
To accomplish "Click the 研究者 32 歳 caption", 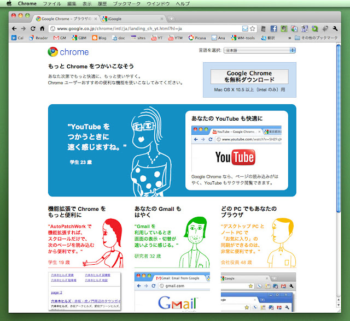I will pos(148,256).
